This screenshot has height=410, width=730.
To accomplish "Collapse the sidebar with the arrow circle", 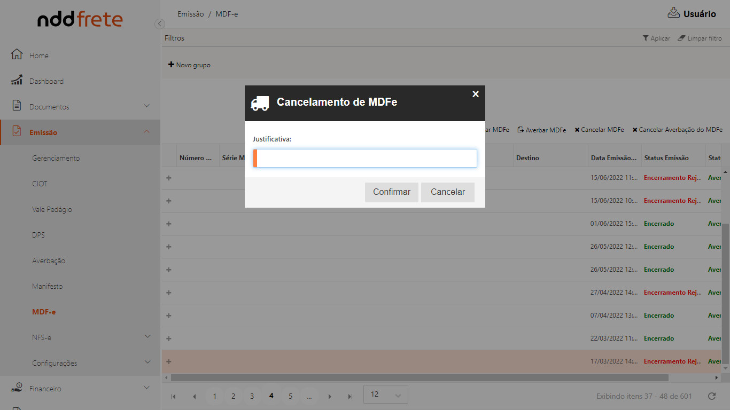I will 159,23.
